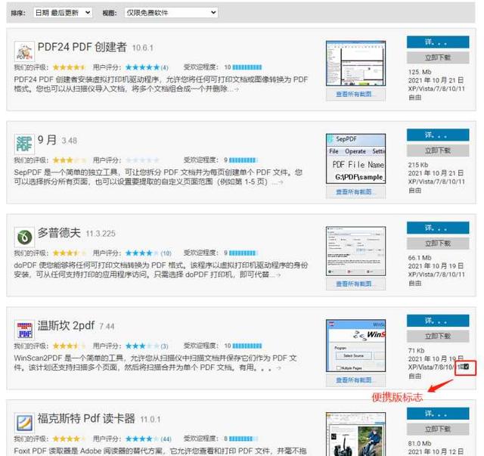Click 立即下载 for 9月 SepPDF
The height and width of the screenshot is (456, 484).
click(x=438, y=150)
